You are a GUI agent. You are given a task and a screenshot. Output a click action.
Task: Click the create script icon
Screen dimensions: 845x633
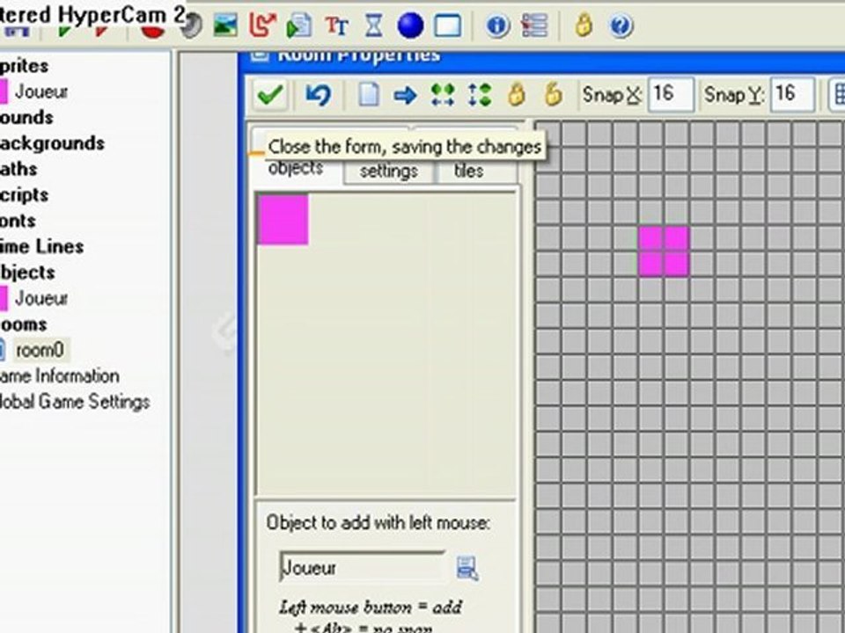299,25
